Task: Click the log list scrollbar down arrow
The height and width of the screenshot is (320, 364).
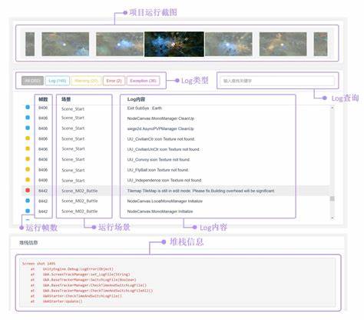Action: coord(333,218)
